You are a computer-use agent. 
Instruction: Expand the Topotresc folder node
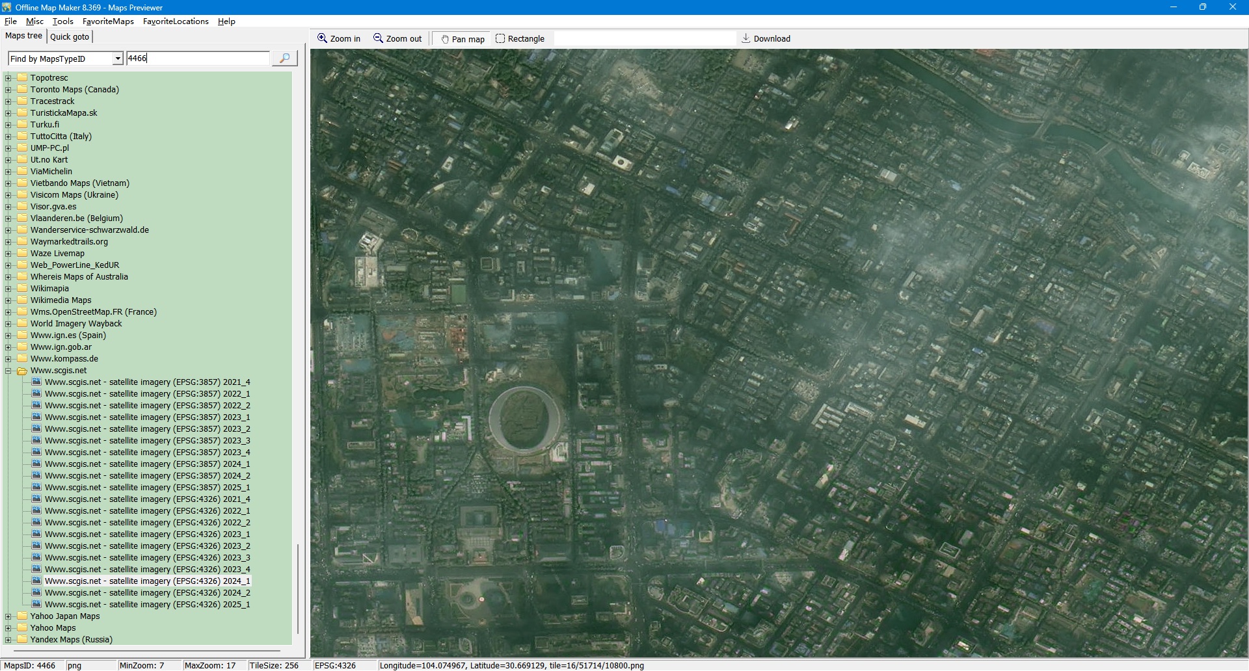8,78
